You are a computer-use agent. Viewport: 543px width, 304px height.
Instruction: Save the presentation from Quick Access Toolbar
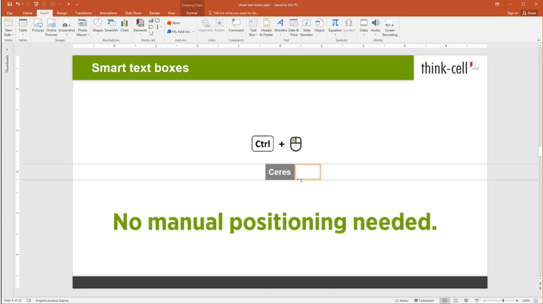[x=9, y=4]
